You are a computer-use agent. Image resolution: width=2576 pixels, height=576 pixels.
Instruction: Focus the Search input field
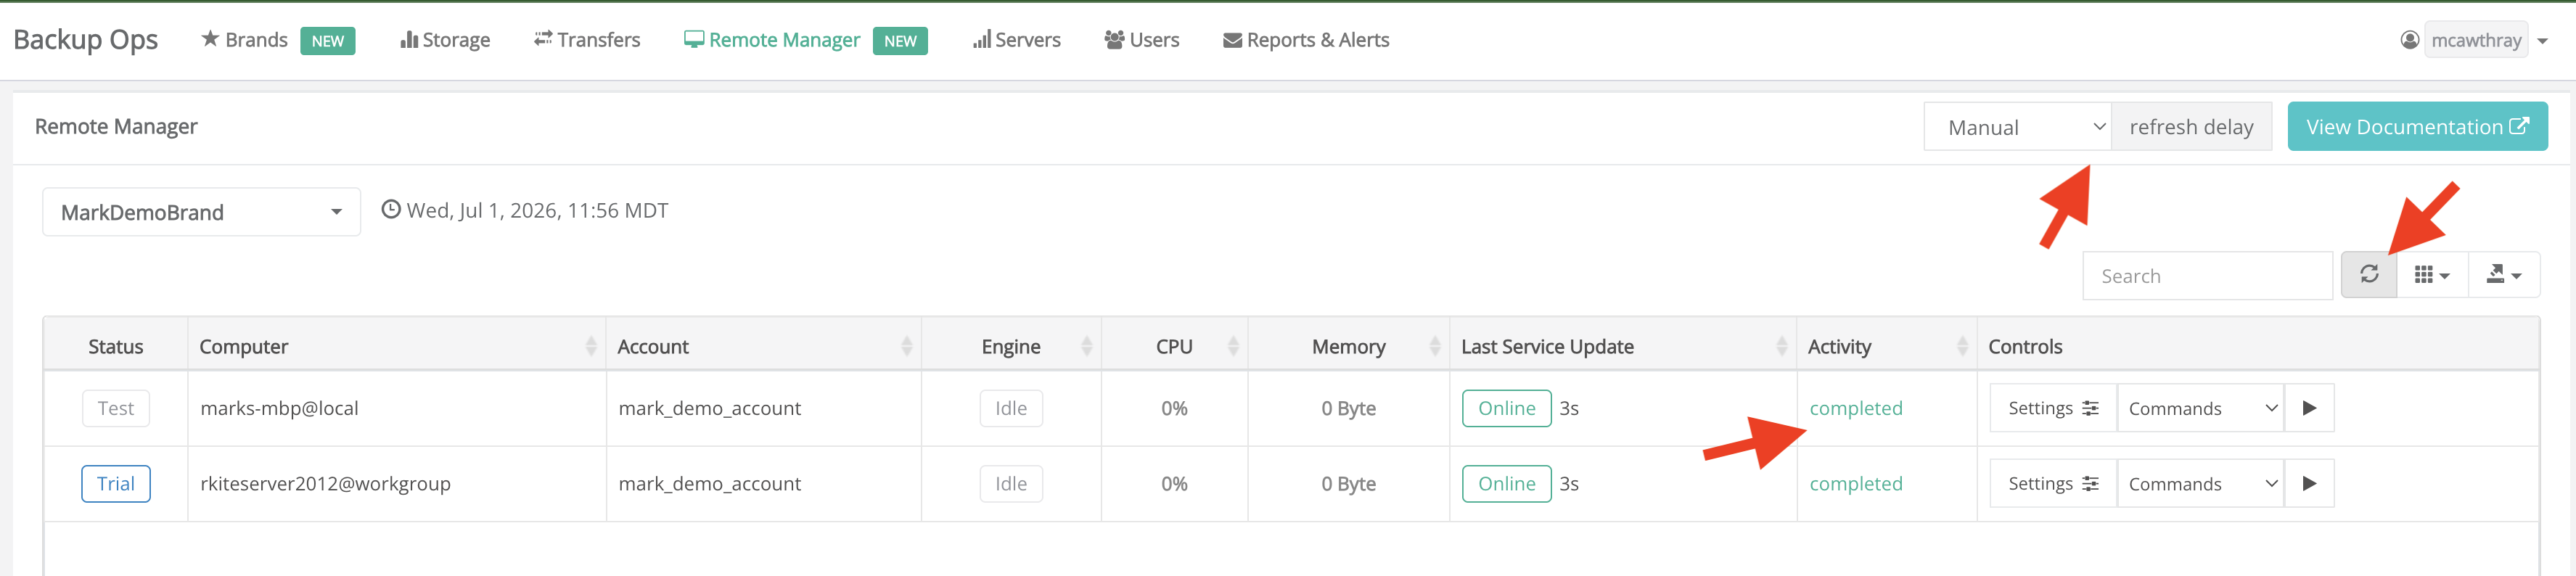2207,276
